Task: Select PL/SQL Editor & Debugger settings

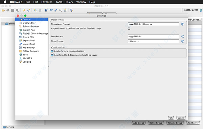Action: point(35,34)
